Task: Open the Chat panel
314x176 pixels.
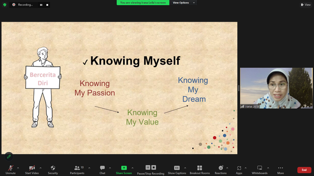Action: [x=103, y=170]
